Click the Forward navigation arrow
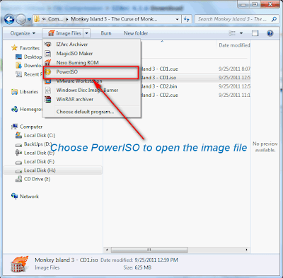Image resolution: width=283 pixels, height=278 pixels. (21, 19)
